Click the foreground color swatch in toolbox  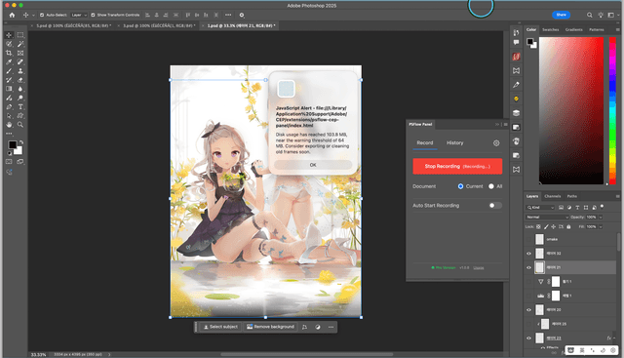(12, 144)
